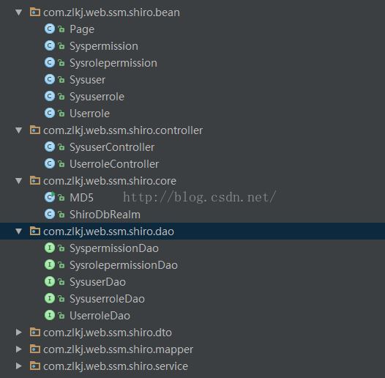The width and height of the screenshot is (385, 378).
Task: Click the shiro.core package folder icon
Action: click(35, 181)
